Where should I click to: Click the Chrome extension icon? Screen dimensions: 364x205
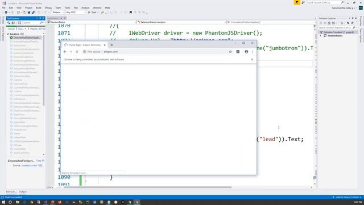[x=238, y=52]
